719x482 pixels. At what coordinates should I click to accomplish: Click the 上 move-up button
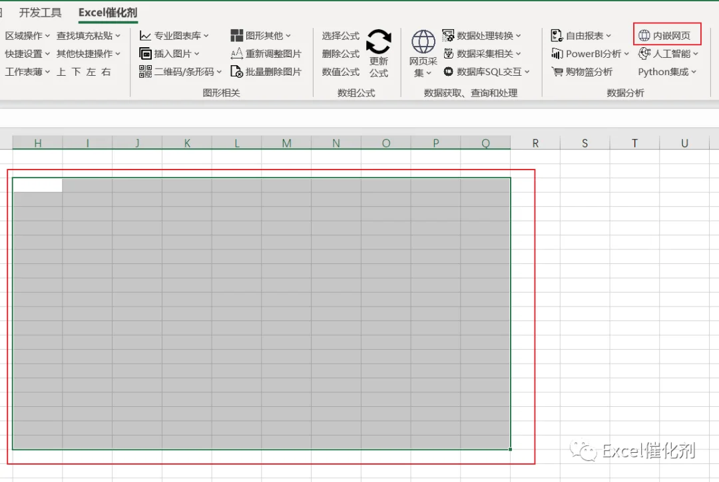point(61,72)
